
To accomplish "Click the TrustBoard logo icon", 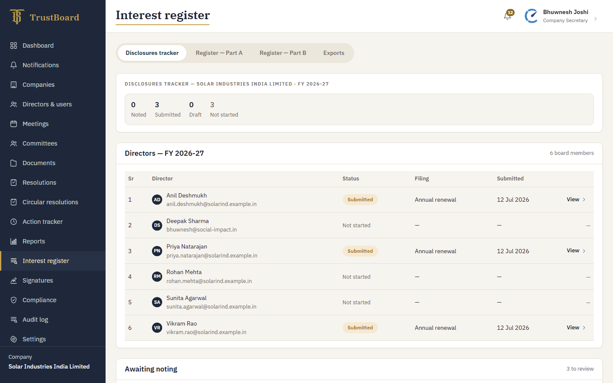I will 17,17.
